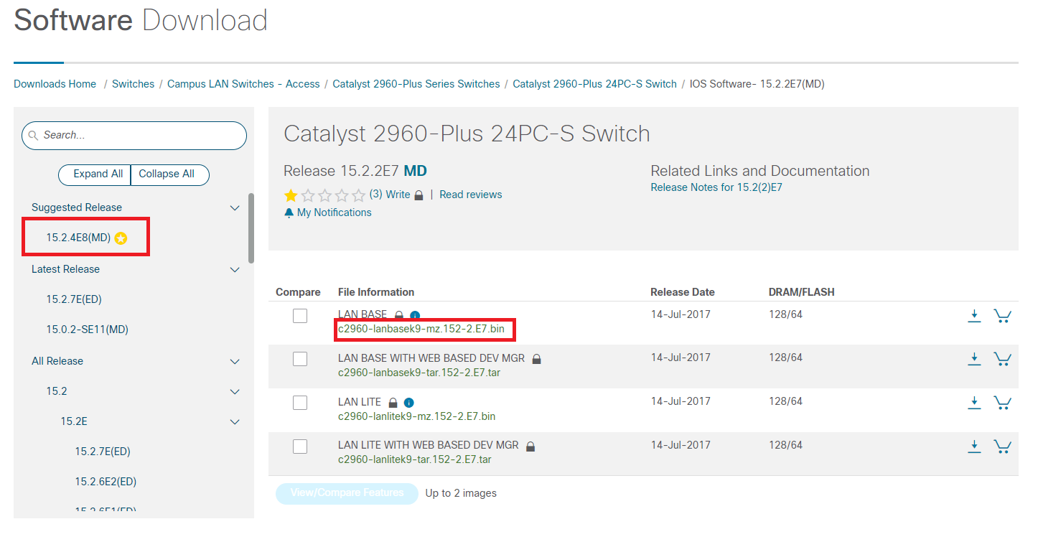Click the star badge beside 15.2.4E8(MD)
This screenshot has height=542, width=1038.
coord(121,238)
